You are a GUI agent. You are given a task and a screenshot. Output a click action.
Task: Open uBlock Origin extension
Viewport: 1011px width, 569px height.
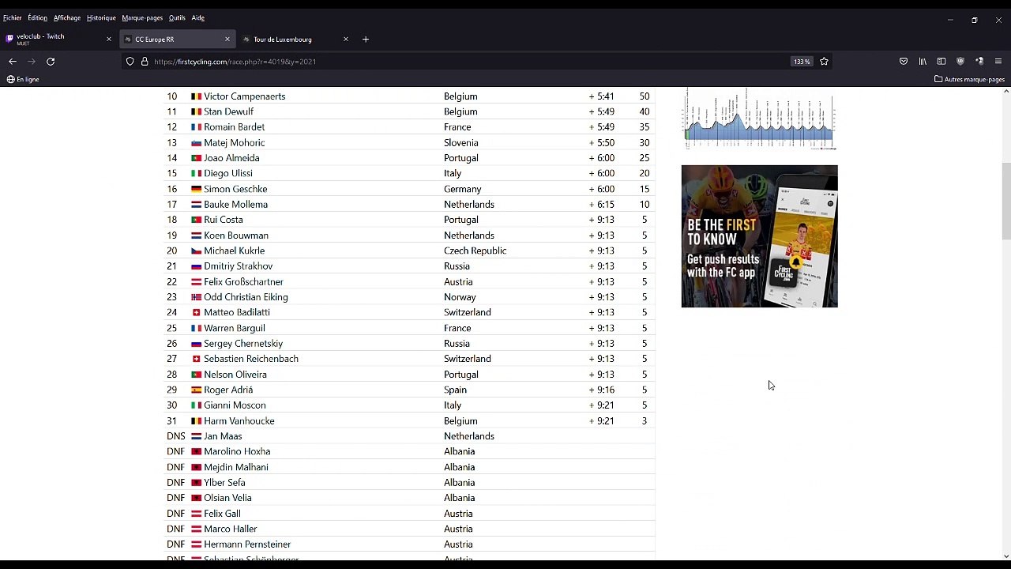(960, 61)
